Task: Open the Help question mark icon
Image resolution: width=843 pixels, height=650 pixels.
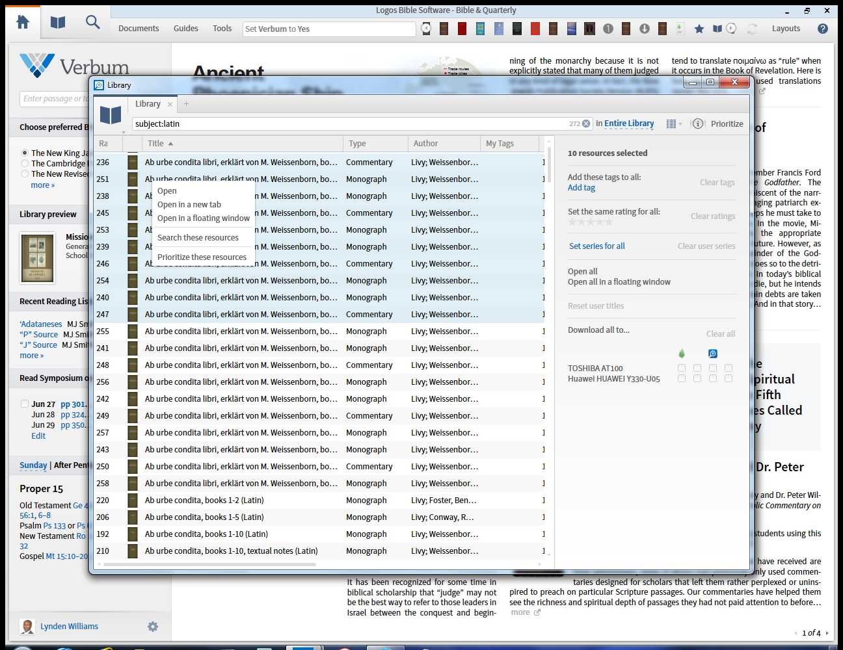Action: [823, 29]
